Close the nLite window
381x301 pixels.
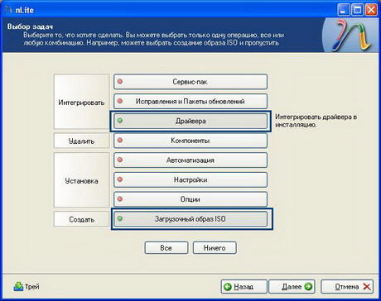[371, 10]
